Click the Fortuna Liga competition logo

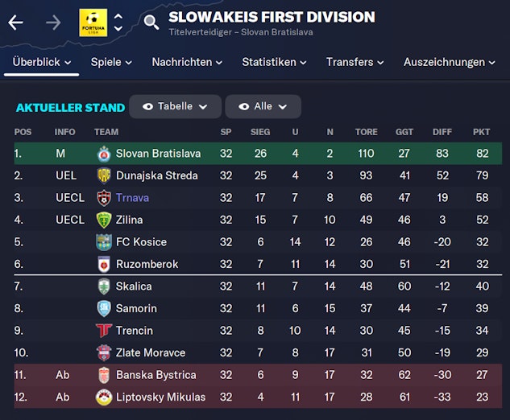[93, 23]
